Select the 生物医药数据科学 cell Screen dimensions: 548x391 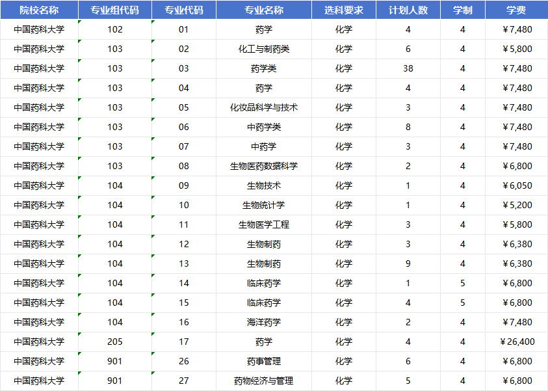[x=264, y=166]
